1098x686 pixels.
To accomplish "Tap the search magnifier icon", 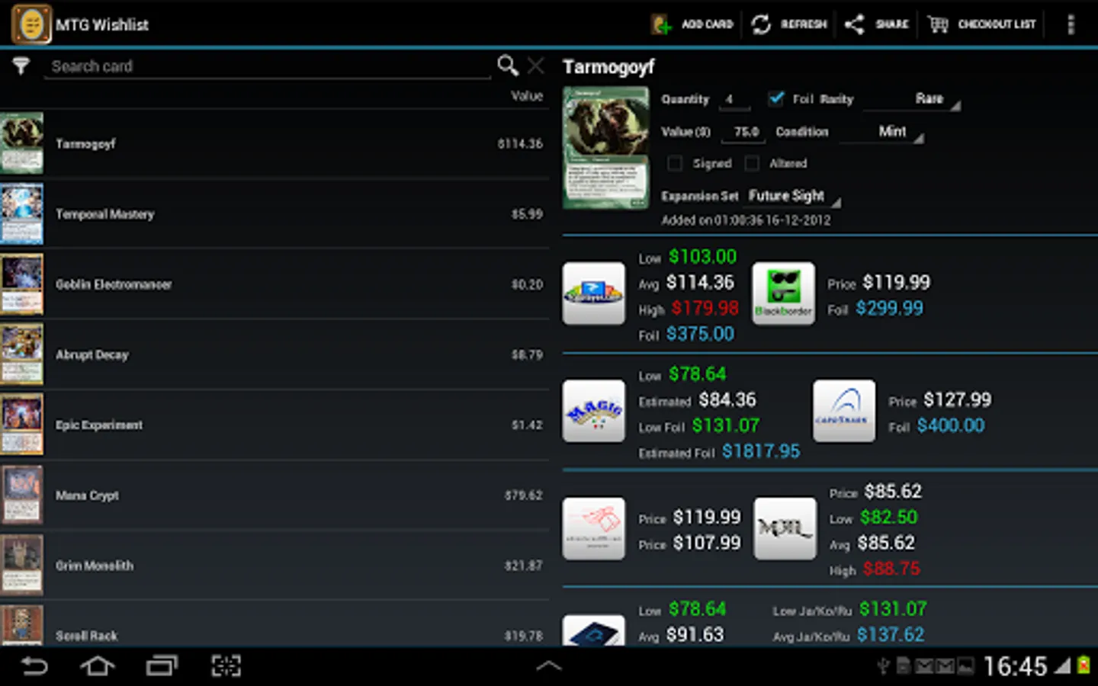I will 507,66.
